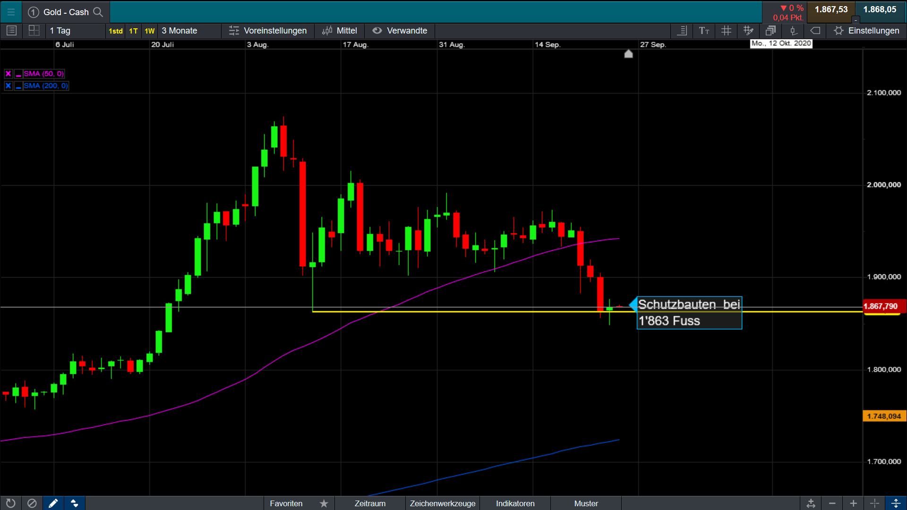
Task: Toggle the 1W interval button
Action: pyautogui.click(x=149, y=31)
